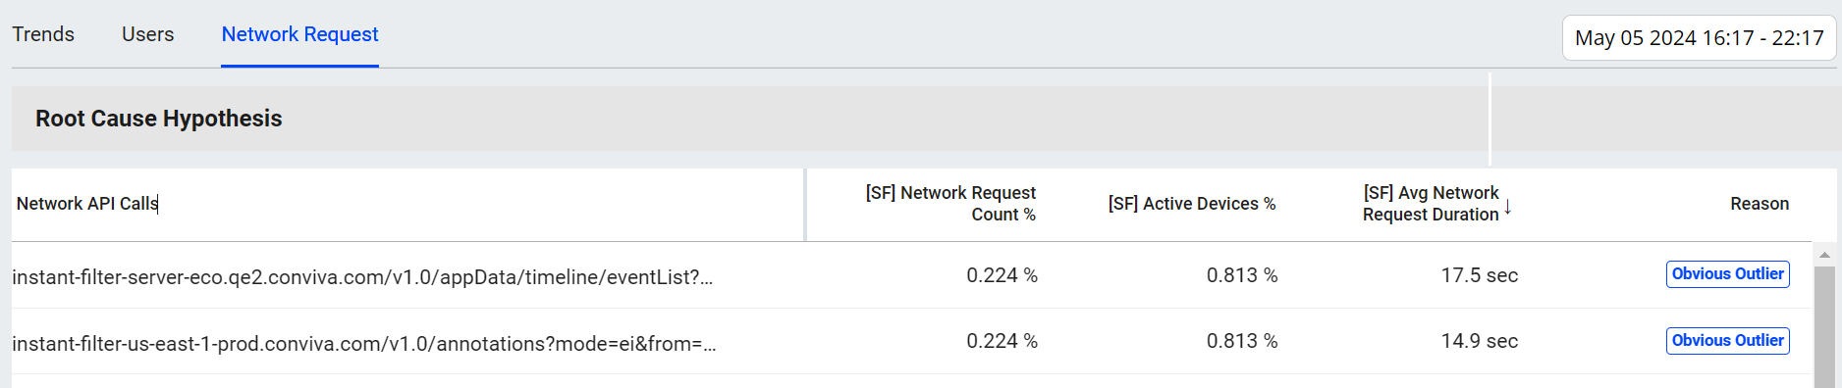Select the Network Request tab
This screenshot has height=388, width=1842.
(299, 34)
